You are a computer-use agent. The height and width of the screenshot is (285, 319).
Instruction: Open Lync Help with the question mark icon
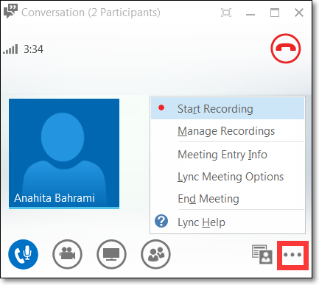[228, 222]
